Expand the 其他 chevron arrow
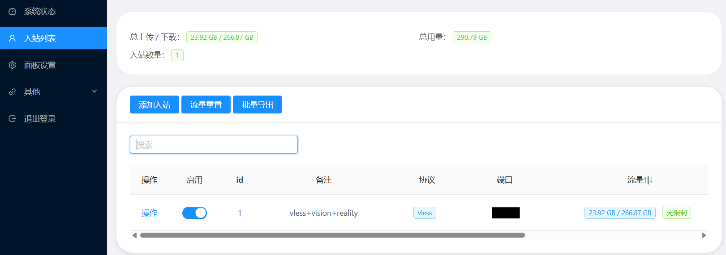The width and height of the screenshot is (726, 255). [95, 92]
